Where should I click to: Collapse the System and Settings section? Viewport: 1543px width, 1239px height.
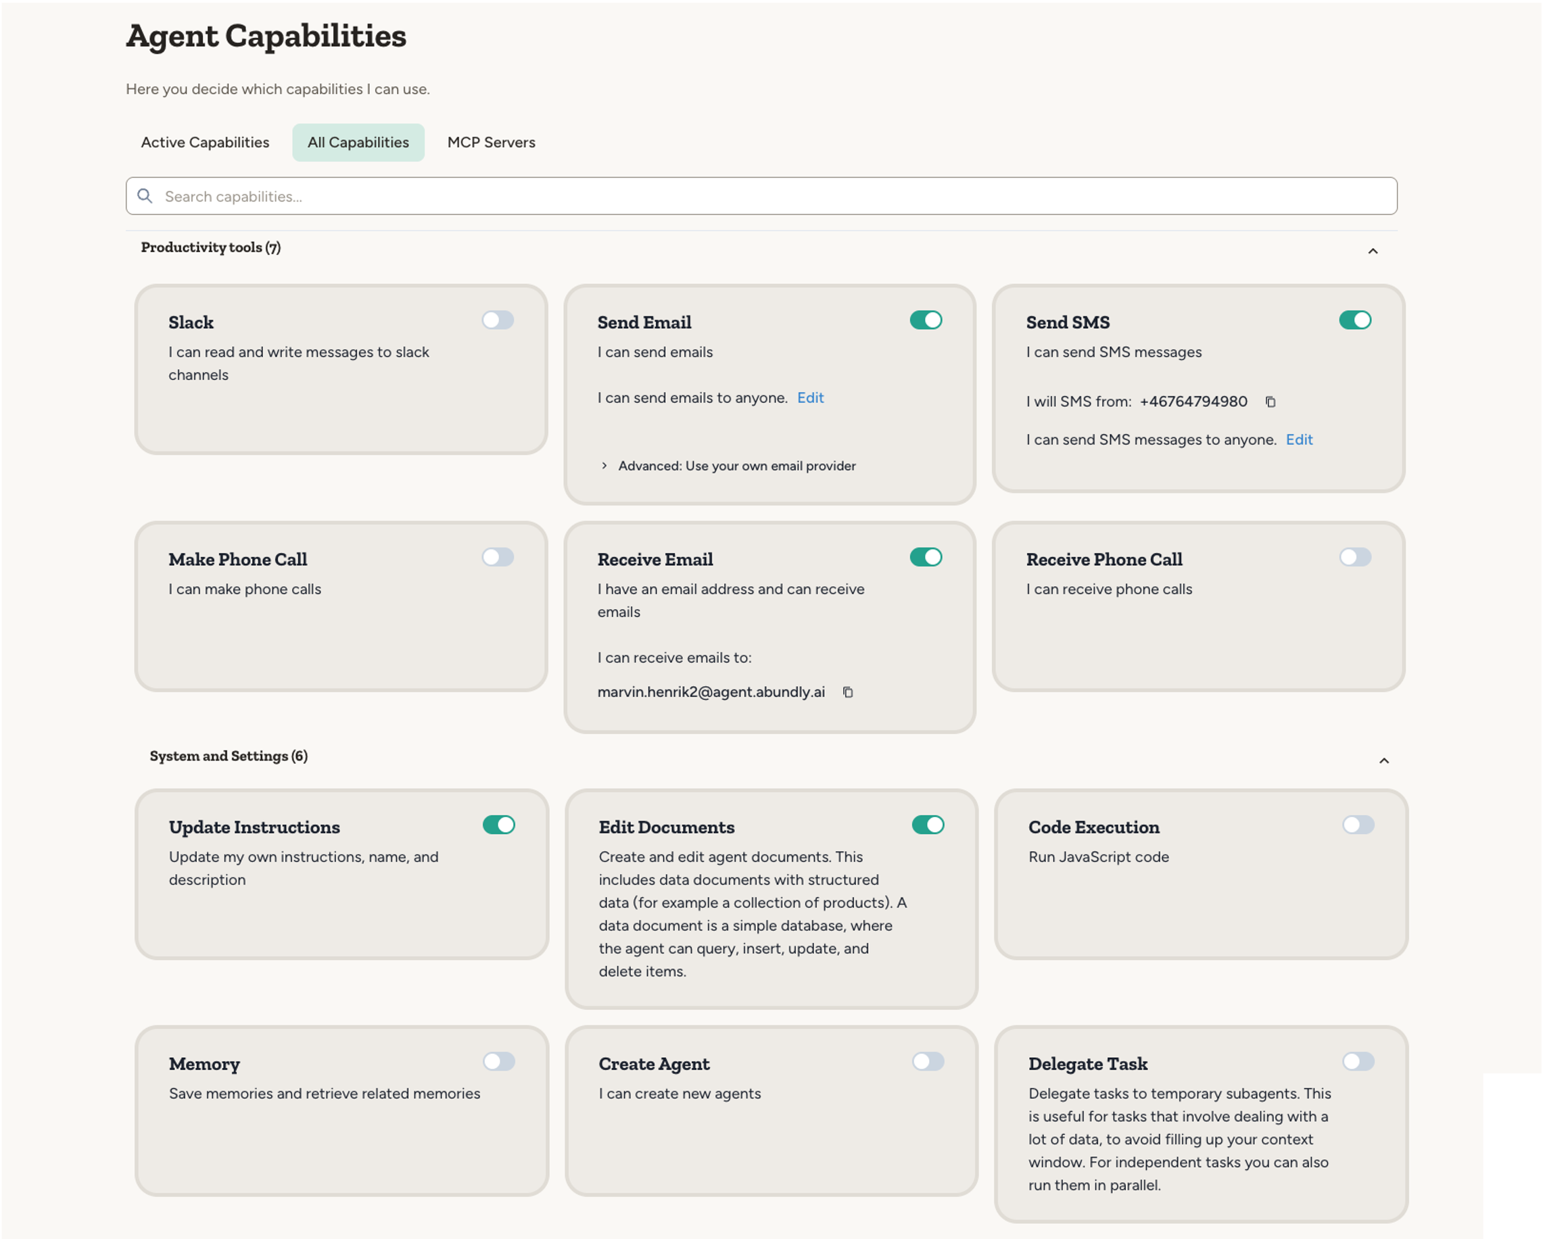tap(1385, 760)
